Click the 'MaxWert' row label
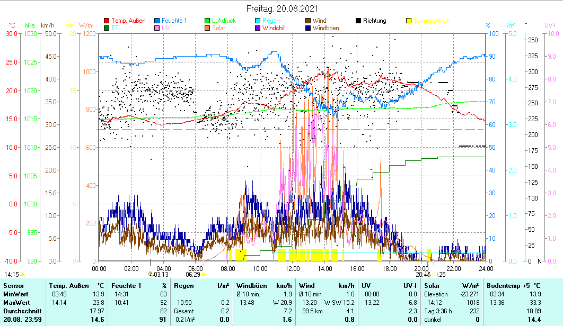The image size is (563, 326). tap(16, 303)
